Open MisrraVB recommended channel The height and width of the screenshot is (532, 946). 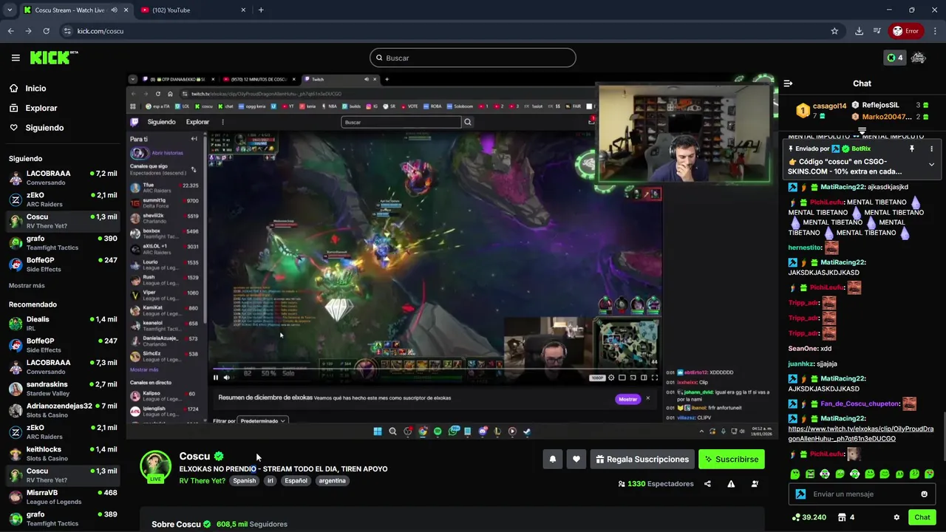coord(62,497)
